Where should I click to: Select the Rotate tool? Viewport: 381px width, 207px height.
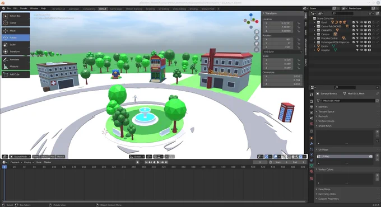click(x=16, y=37)
